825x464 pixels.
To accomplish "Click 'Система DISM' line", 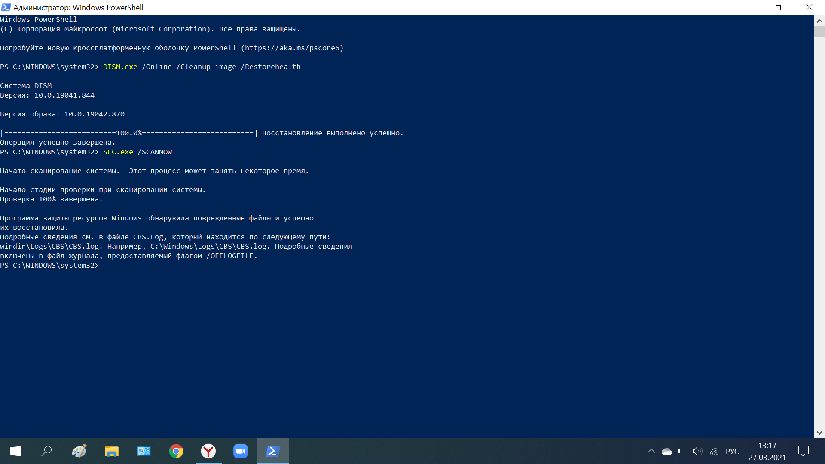I will [26, 85].
